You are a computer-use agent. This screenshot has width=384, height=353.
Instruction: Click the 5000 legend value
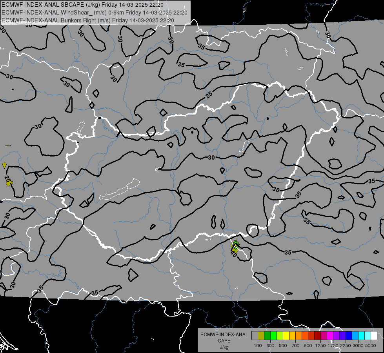click(371, 346)
